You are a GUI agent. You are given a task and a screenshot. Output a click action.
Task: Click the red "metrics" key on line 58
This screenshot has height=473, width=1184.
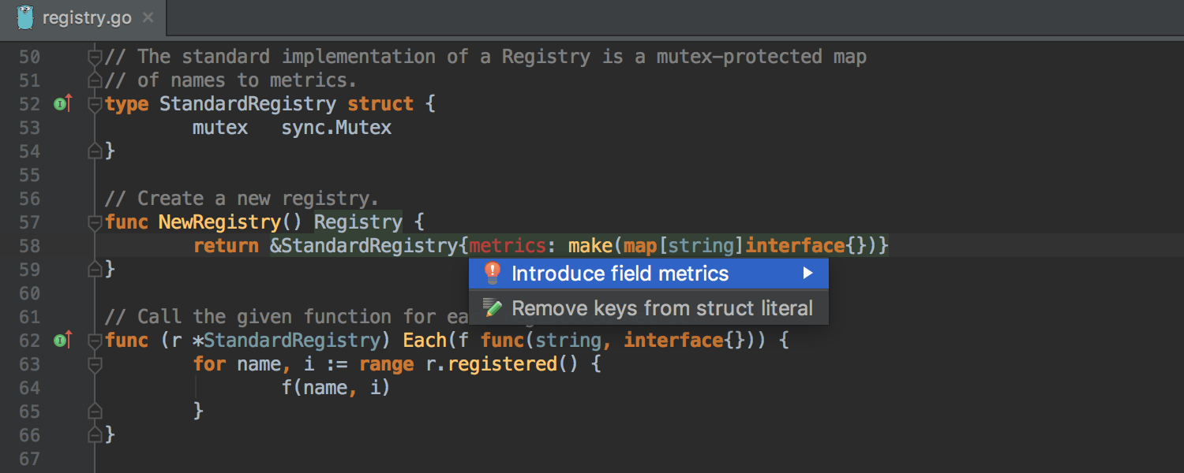pos(507,246)
